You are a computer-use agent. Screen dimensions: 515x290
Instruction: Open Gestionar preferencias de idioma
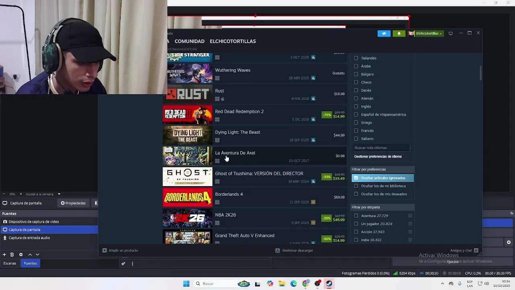pyautogui.click(x=378, y=156)
